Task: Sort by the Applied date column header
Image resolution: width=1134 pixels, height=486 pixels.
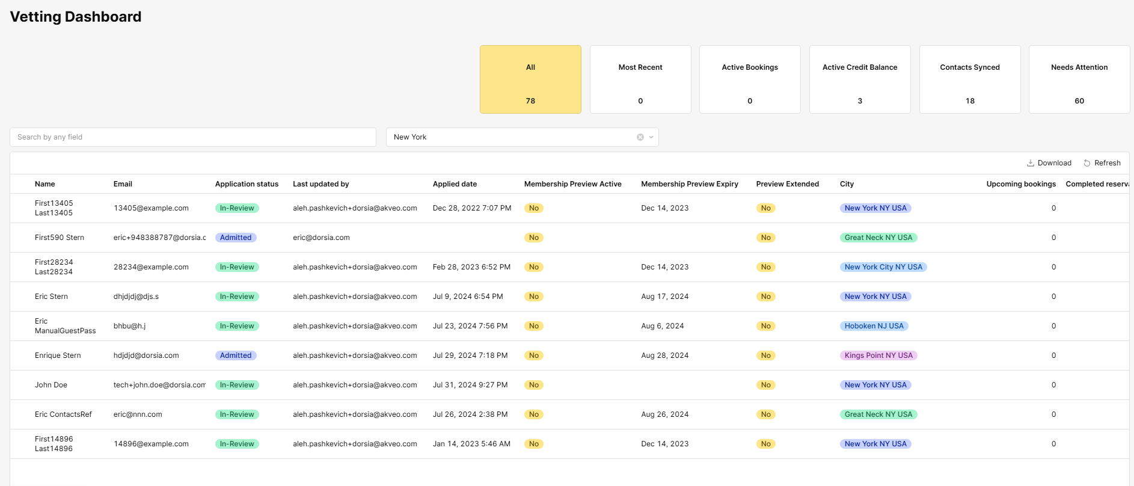Action: [455, 184]
